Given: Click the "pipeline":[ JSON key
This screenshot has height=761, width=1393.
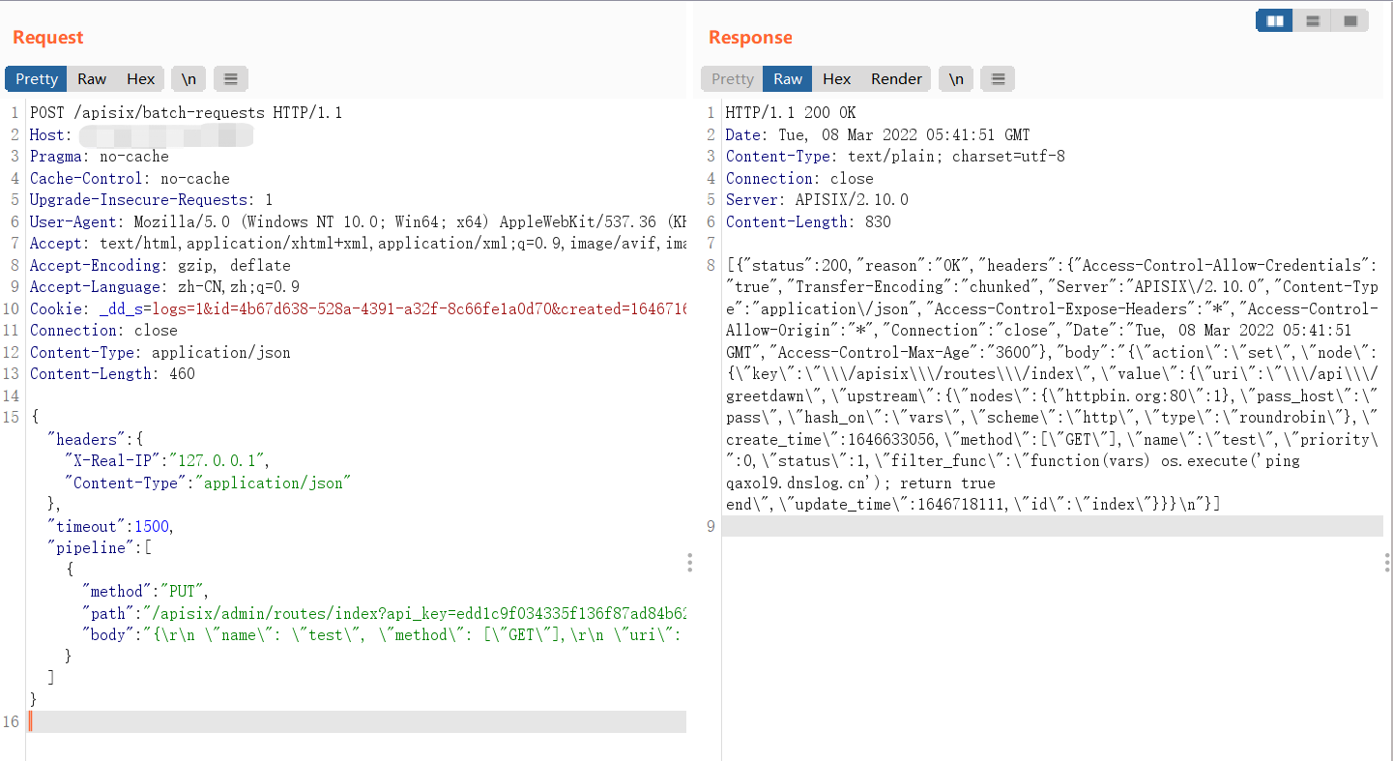Looking at the screenshot, I should point(100,548).
